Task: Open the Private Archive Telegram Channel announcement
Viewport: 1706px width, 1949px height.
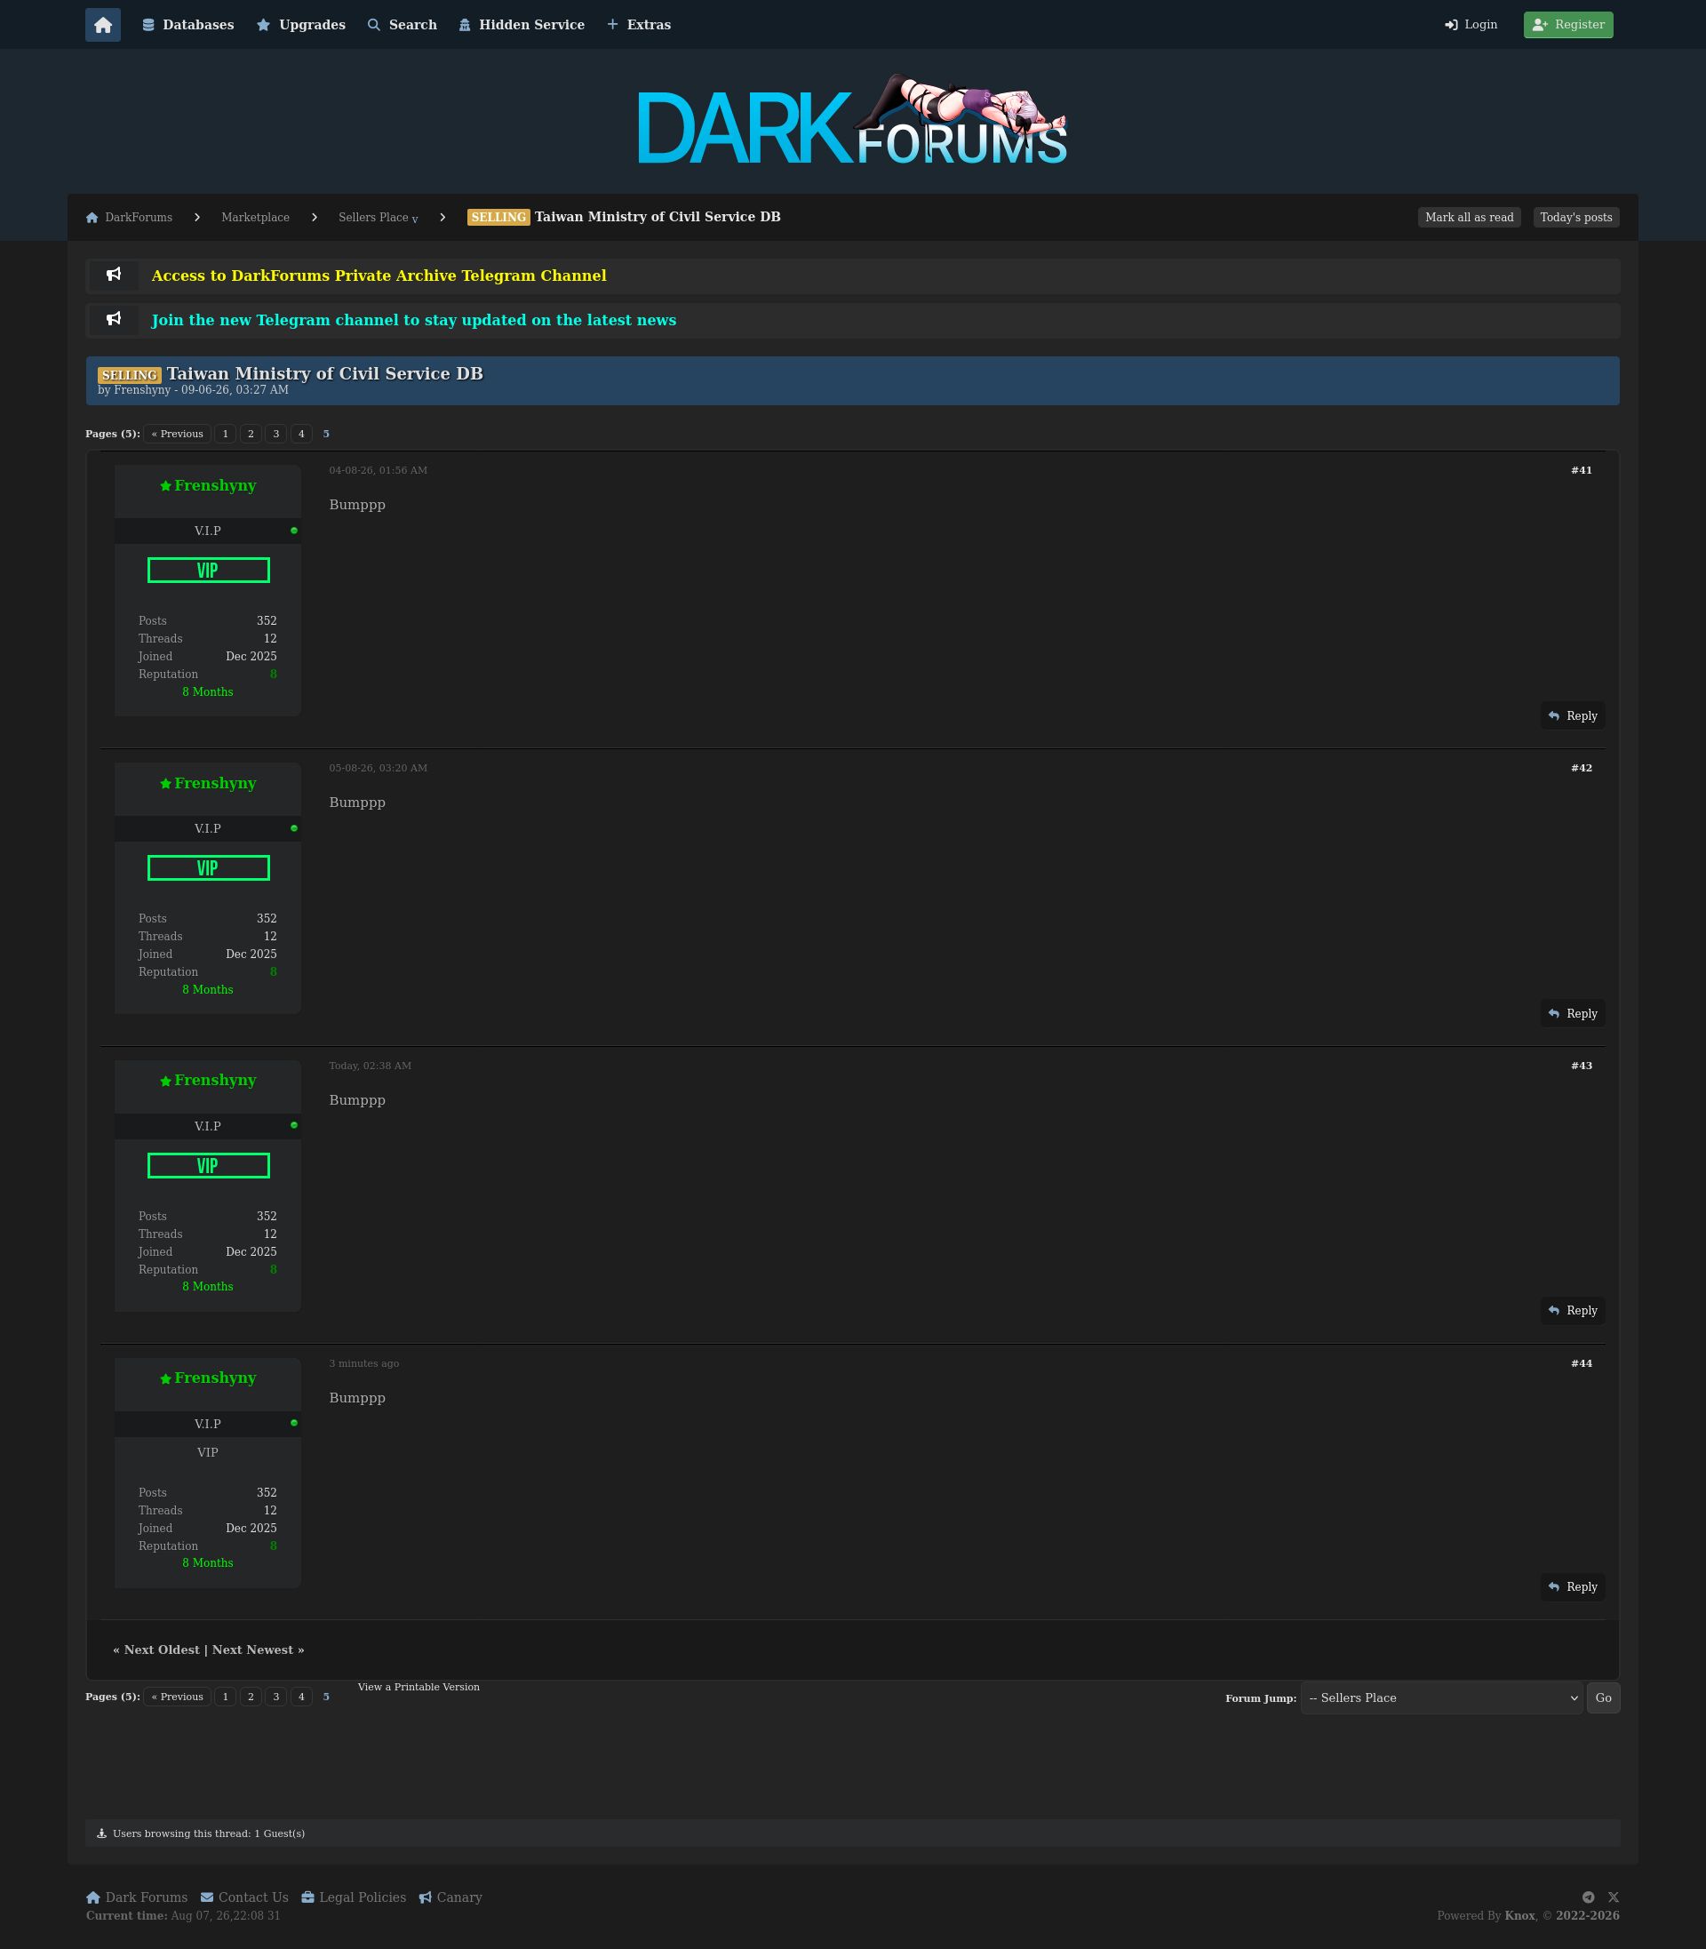Action: click(x=379, y=276)
